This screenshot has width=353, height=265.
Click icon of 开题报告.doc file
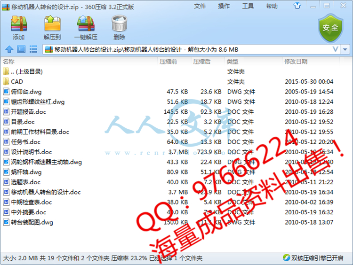6,111
